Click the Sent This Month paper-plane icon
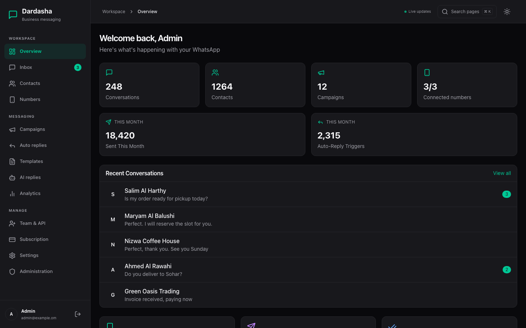The image size is (526, 328). (x=108, y=122)
